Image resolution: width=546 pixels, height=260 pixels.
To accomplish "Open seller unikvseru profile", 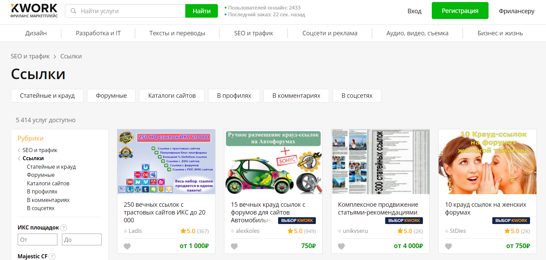I will coord(355,231).
